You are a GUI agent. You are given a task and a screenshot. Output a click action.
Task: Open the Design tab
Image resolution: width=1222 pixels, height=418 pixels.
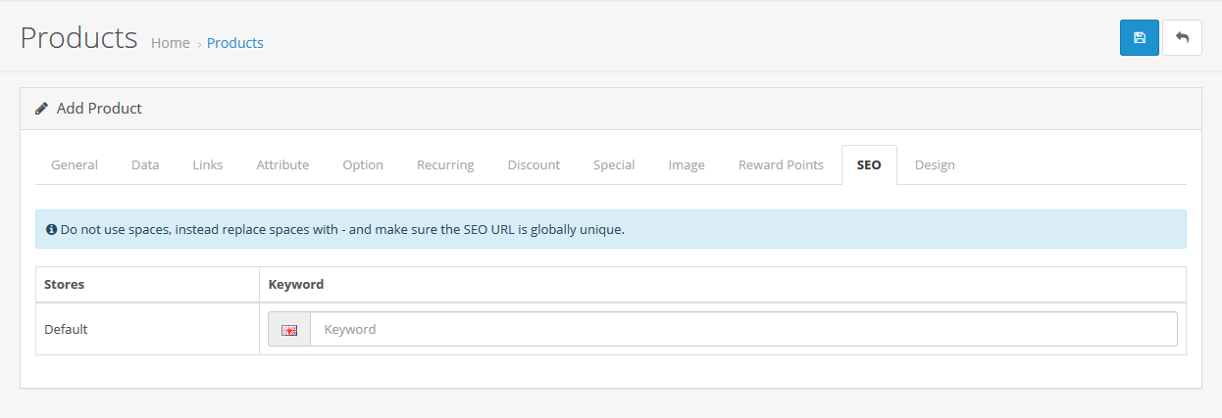pyautogui.click(x=935, y=164)
